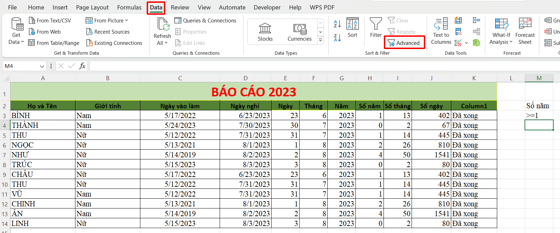
Task: Click in the formula bar
Action: pos(325,66)
